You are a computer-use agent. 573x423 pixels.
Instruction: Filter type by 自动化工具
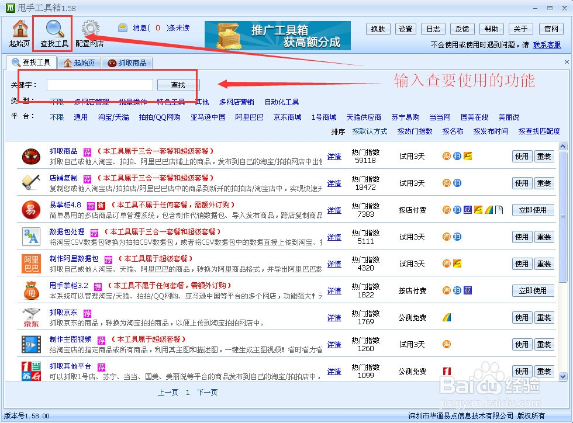282,102
